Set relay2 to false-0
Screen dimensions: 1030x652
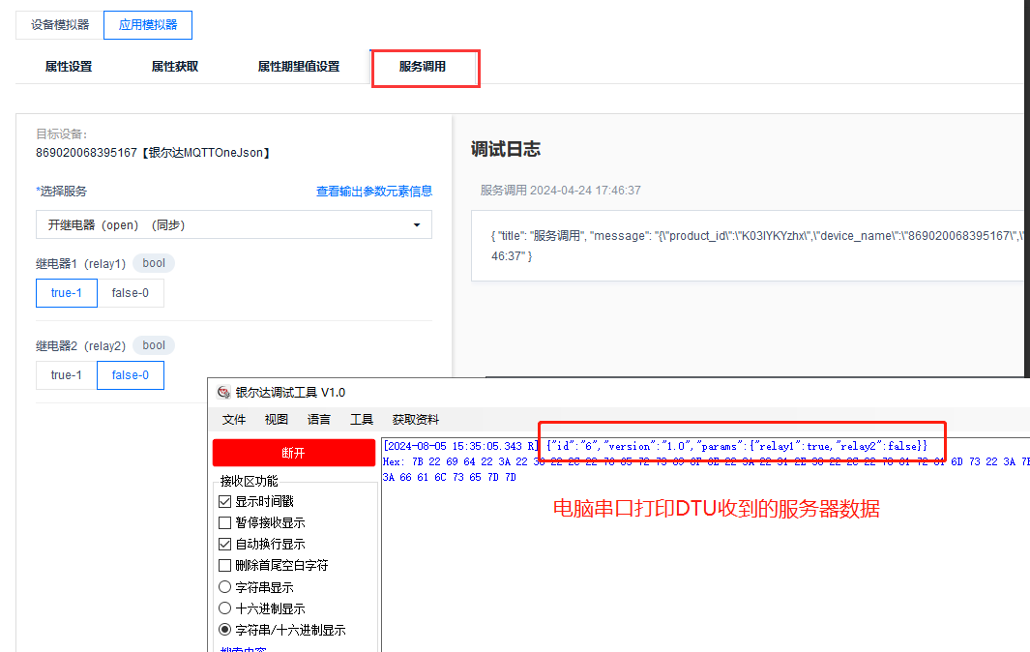130,375
